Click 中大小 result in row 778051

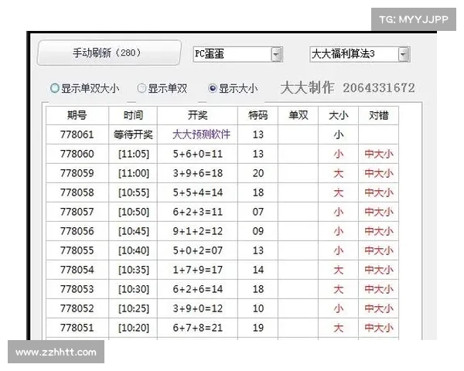(x=379, y=328)
